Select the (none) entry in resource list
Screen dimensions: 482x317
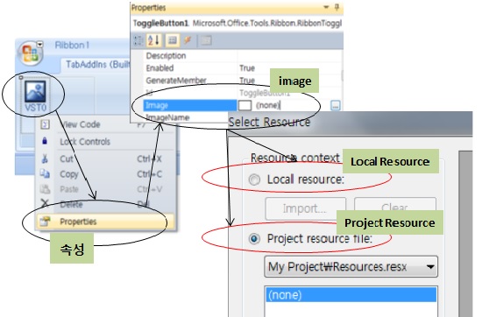[x=351, y=294]
